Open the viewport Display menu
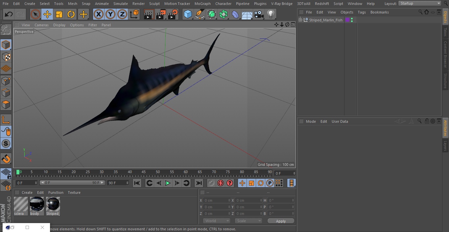Screen dimensions: 449x232 click(59, 25)
